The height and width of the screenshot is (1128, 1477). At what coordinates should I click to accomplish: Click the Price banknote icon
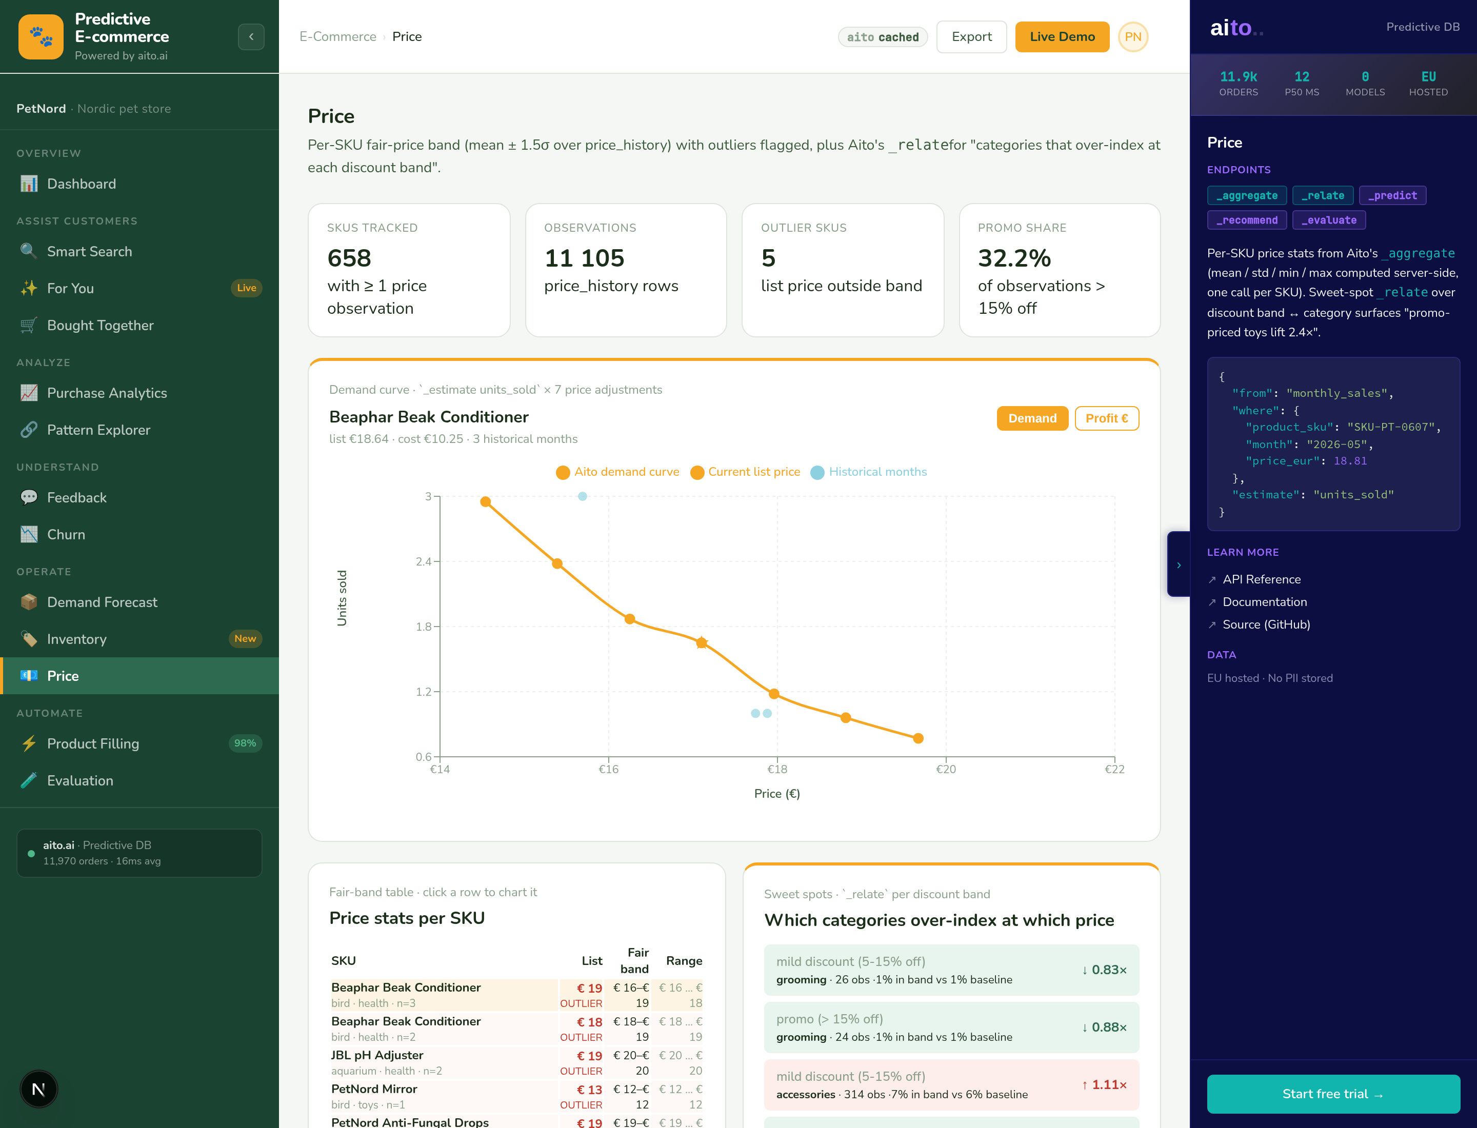coord(29,676)
